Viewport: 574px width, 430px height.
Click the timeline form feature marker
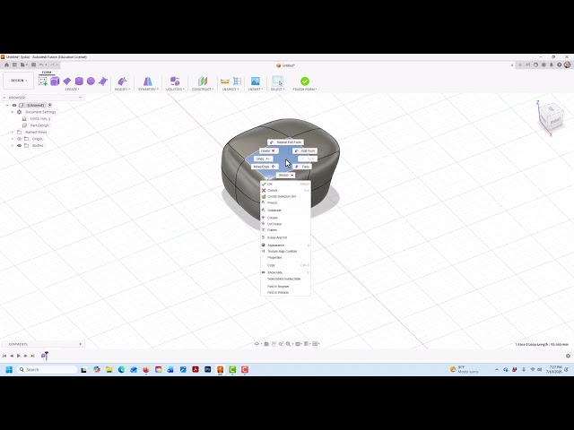(x=44, y=356)
